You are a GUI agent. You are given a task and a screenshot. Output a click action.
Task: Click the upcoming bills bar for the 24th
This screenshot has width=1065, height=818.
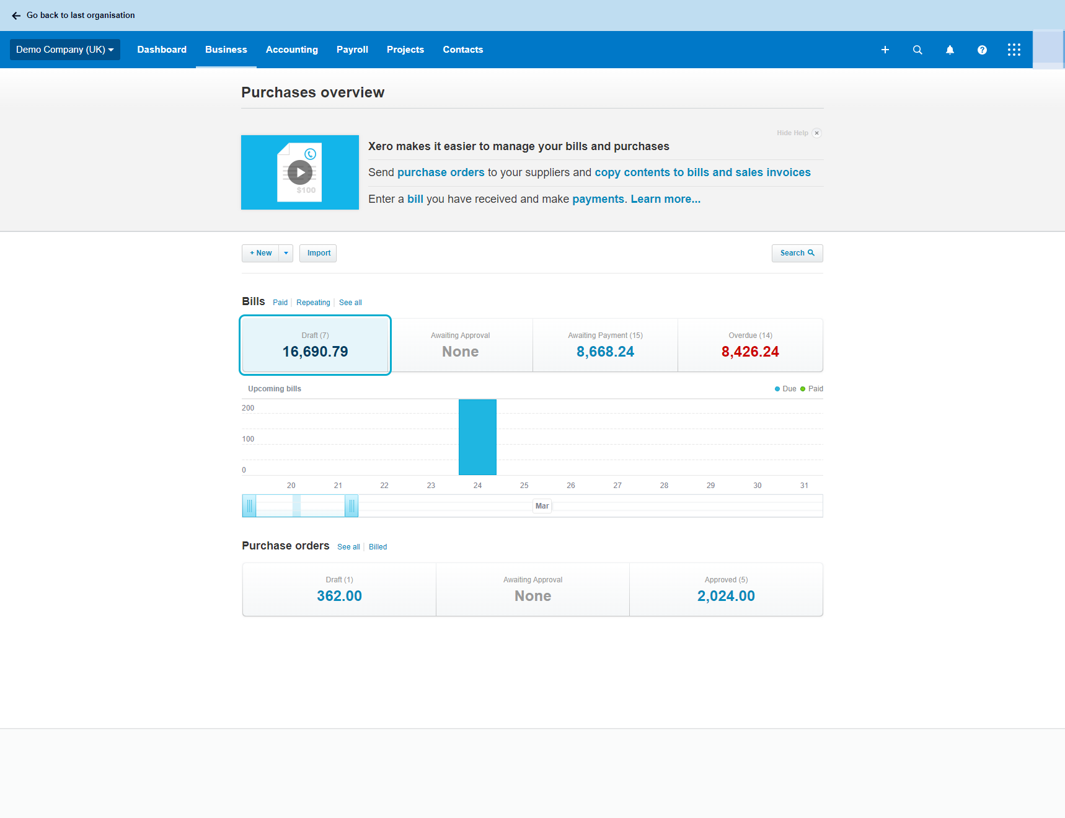click(x=477, y=437)
